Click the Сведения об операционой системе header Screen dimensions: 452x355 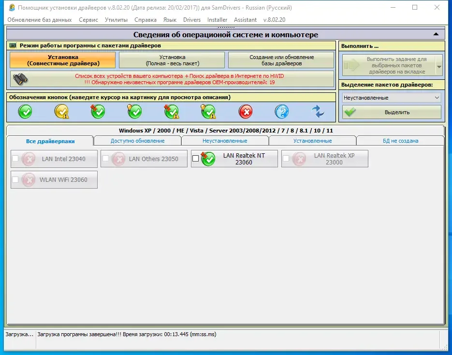[x=226, y=35]
